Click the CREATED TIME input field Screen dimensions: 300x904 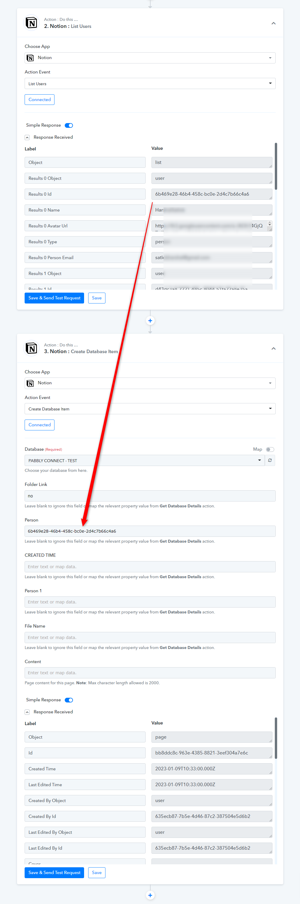150,566
